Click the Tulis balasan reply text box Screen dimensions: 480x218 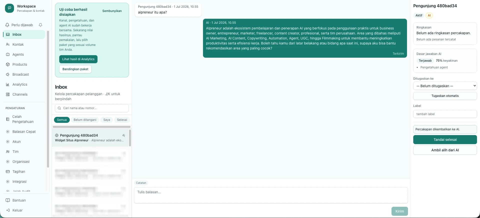point(271,195)
